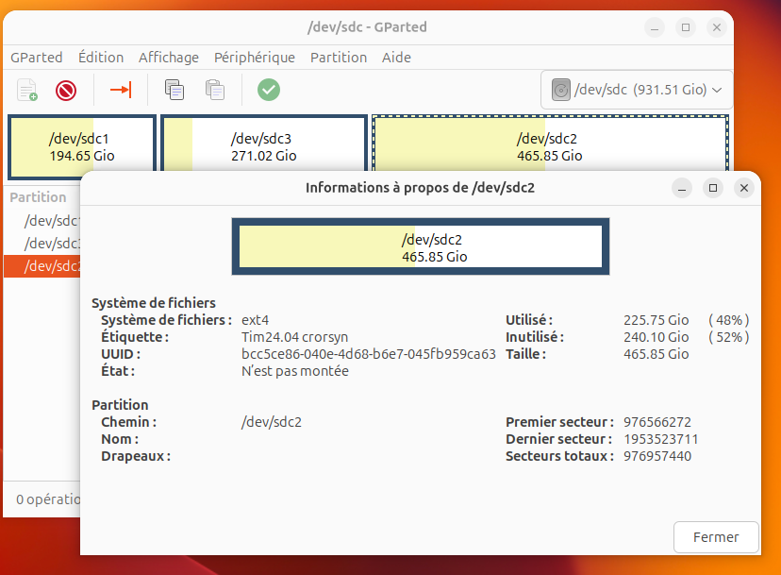
Task: Click the paste partition toolbar icon
Action: click(x=215, y=91)
